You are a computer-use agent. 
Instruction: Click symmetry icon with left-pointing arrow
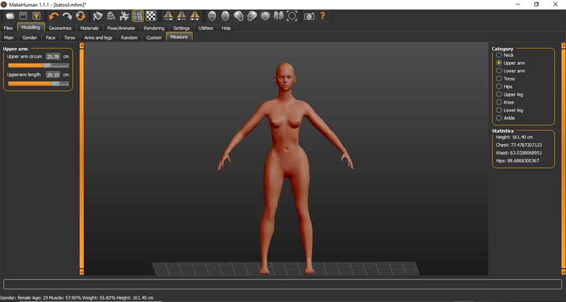pos(181,16)
